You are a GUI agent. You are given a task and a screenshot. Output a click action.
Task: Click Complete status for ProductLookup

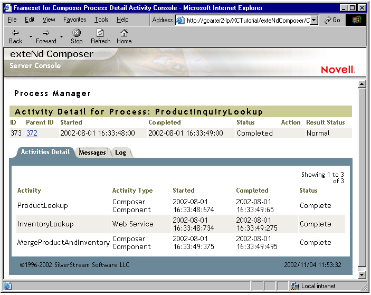point(316,206)
